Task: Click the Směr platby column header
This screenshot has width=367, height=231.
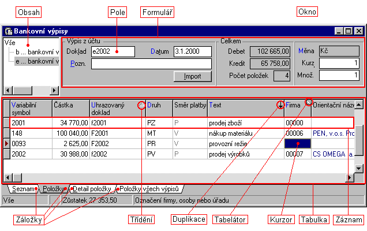Action: tap(190, 109)
